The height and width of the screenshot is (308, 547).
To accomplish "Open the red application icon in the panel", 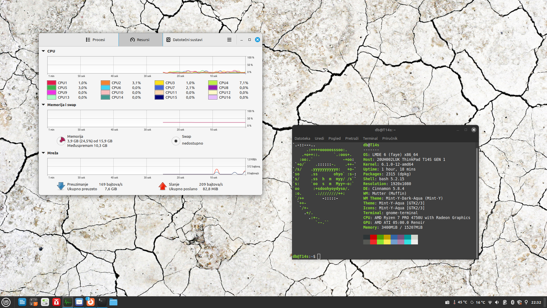I will [x=56, y=302].
